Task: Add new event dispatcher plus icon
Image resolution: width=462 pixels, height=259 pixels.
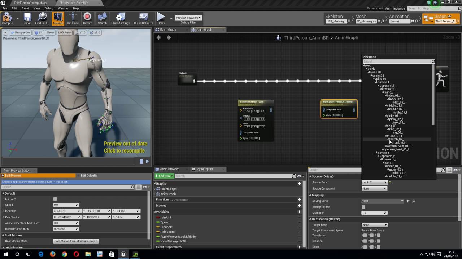Action: [299, 247]
